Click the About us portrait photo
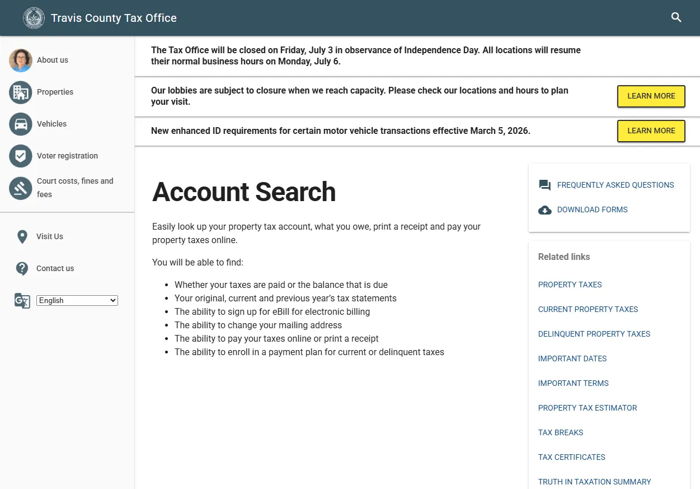 [x=21, y=60]
